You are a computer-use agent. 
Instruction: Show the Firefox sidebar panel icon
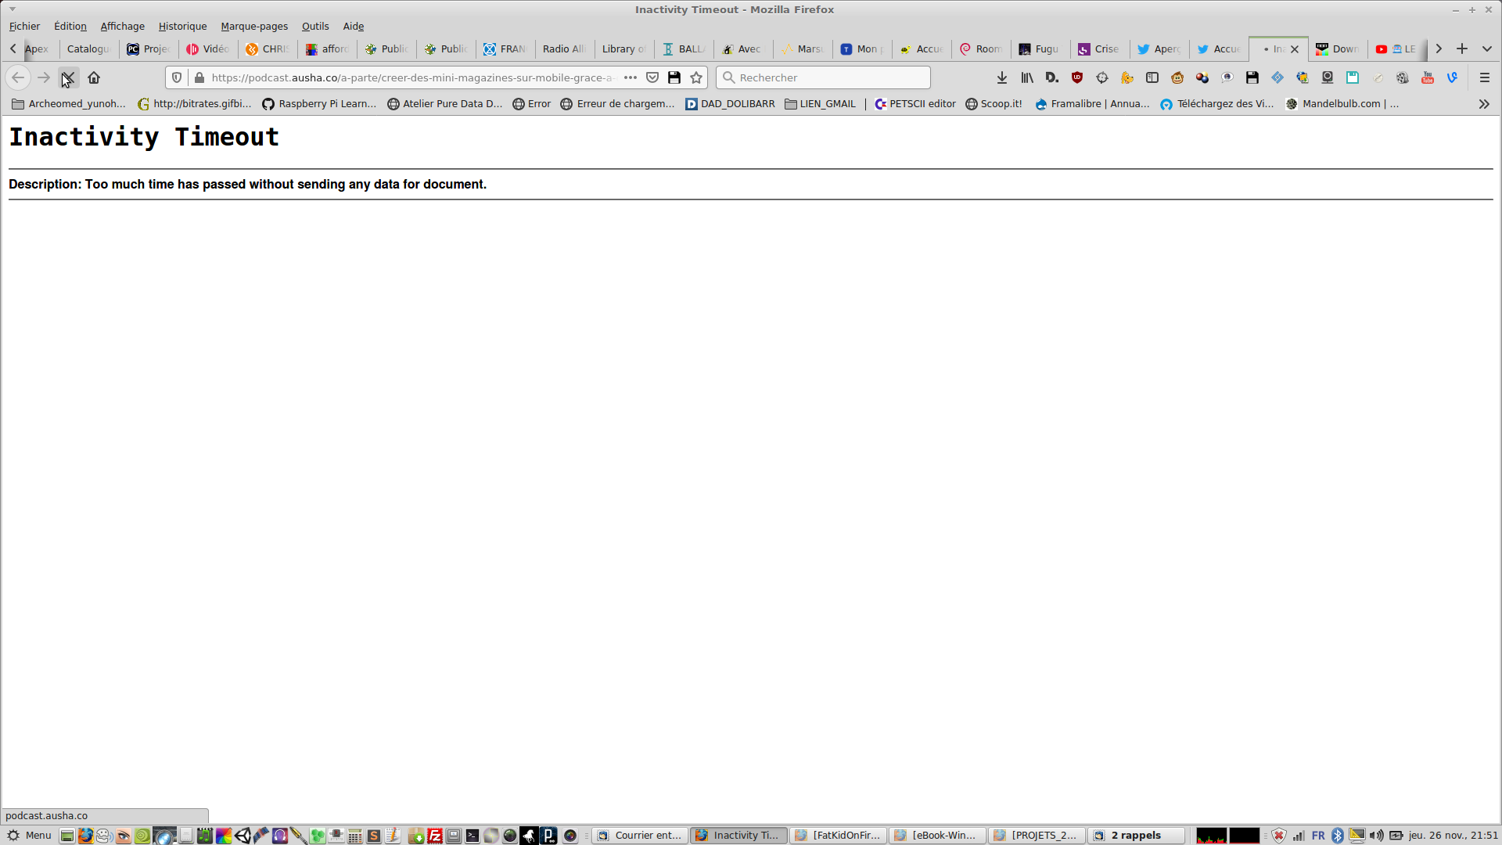1152,77
